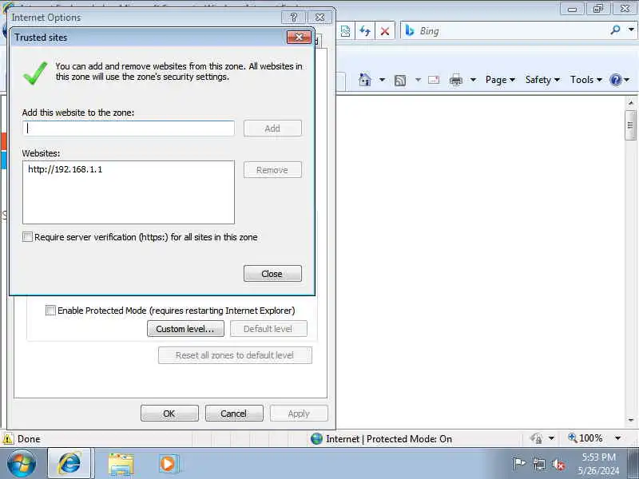Image resolution: width=639 pixels, height=479 pixels.
Task: Click the network icon in system tray
Action: [x=538, y=464]
